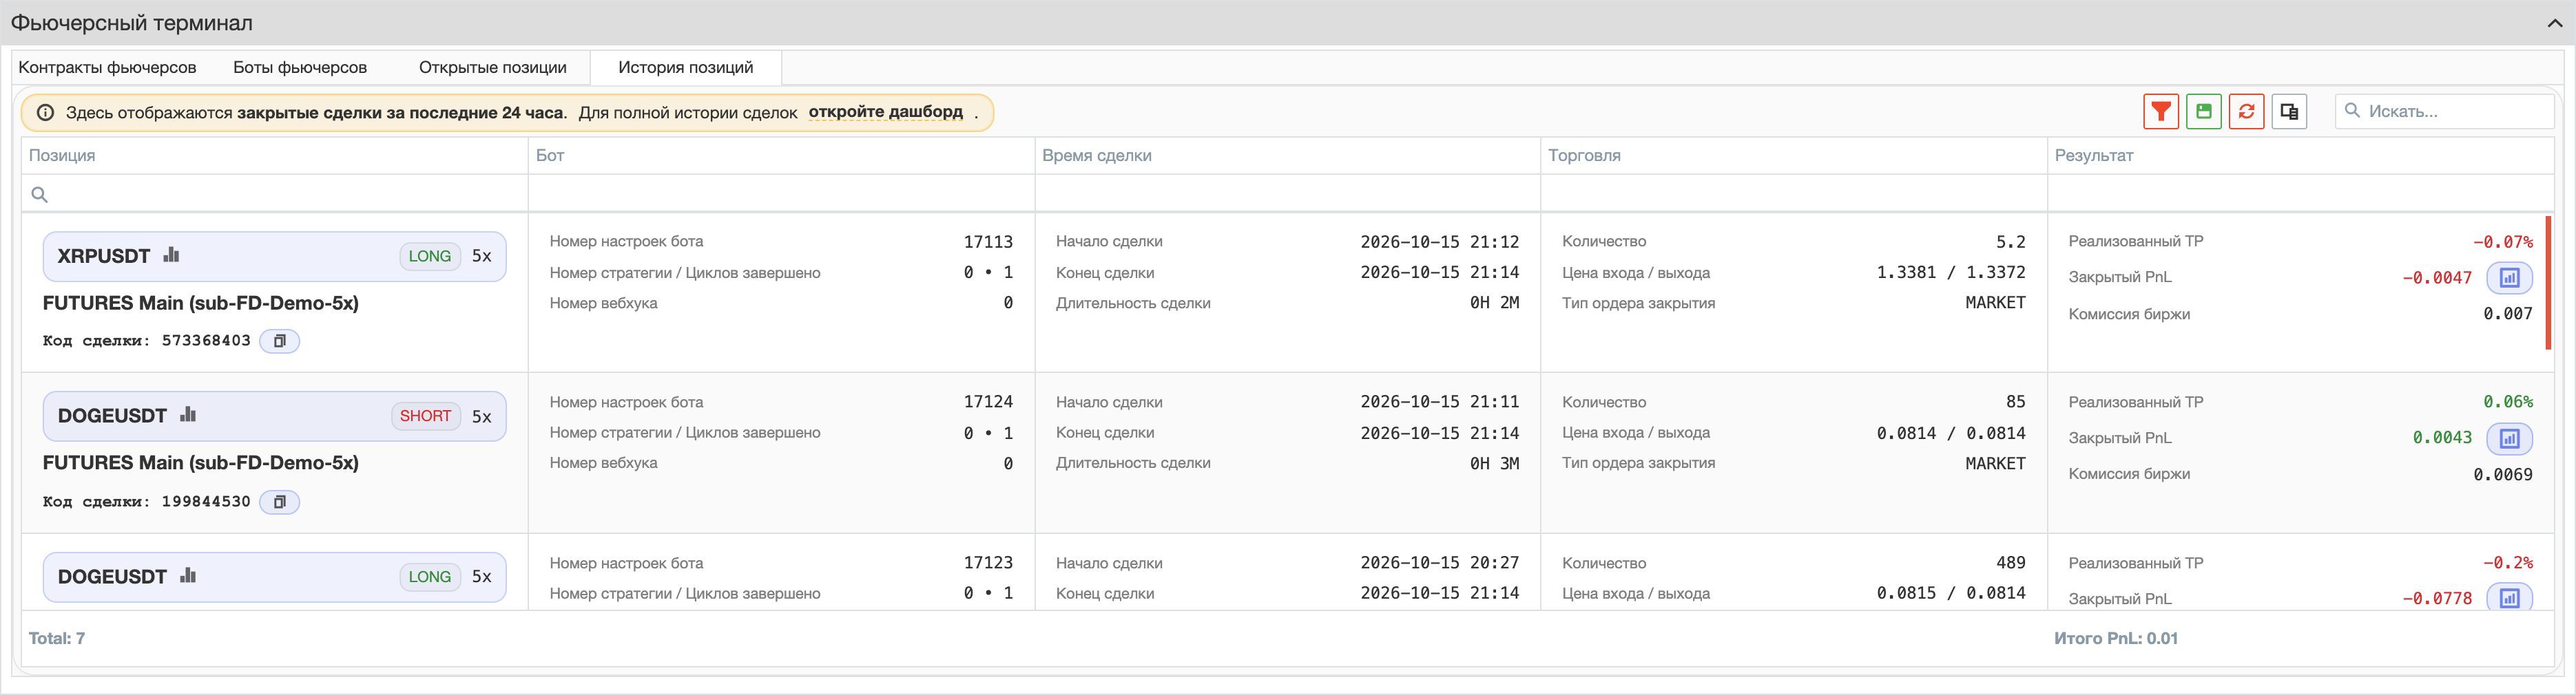
Task: Click the XRPUSDT symbol name
Action: pyautogui.click(x=104, y=255)
